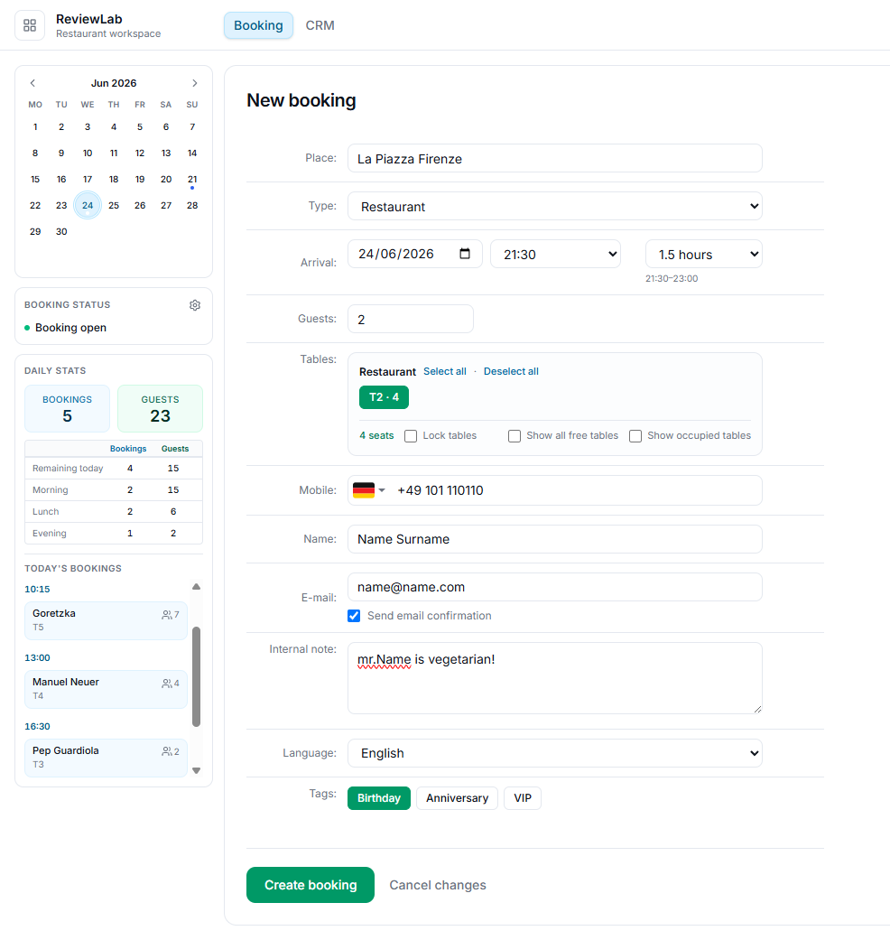Viewport: 890px width, 940px height.
Task: Open the Goretzka 10:15 booking card
Action: pos(107,620)
